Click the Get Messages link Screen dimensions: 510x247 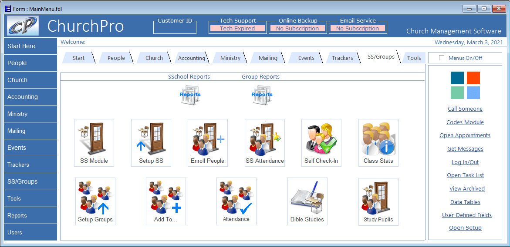pos(465,149)
